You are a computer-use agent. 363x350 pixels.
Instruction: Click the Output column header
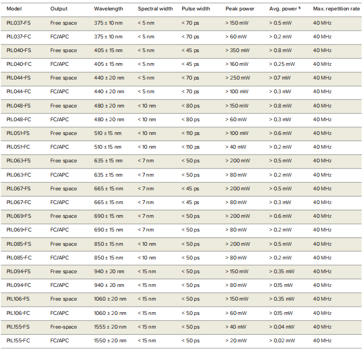(x=59, y=9)
